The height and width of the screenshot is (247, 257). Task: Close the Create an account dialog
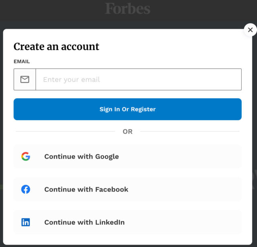(x=250, y=30)
